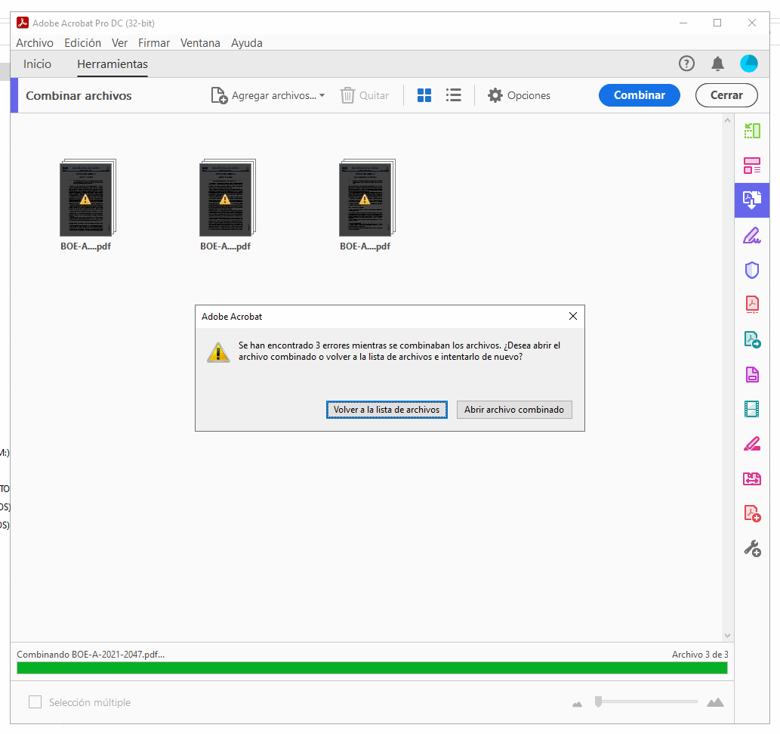780x734 pixels.
Task: Switch to list view layout
Action: pyautogui.click(x=453, y=95)
